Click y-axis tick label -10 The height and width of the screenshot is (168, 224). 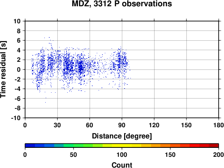16,118
